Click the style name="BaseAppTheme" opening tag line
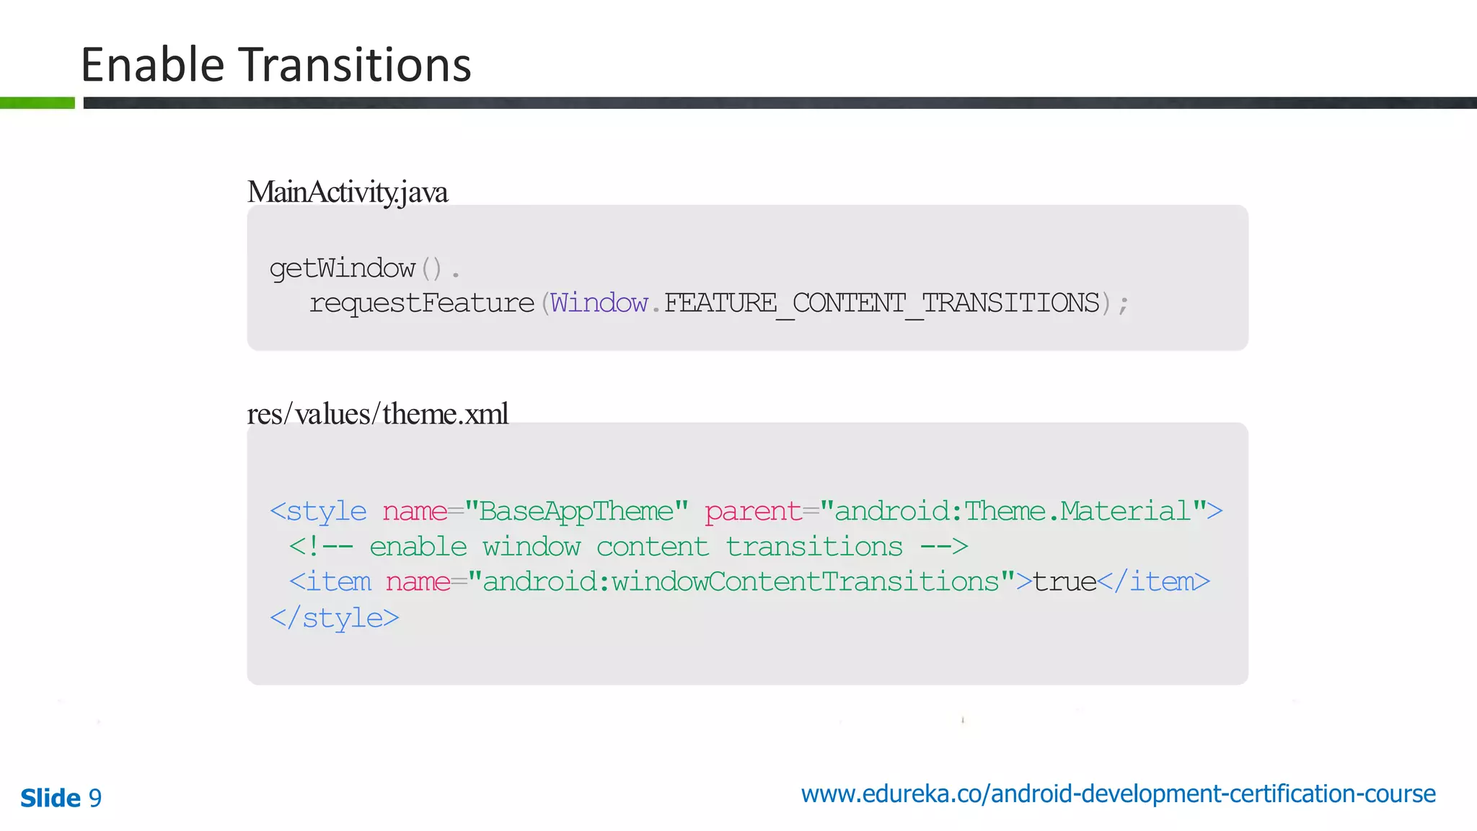The height and width of the screenshot is (831, 1477). 746,511
